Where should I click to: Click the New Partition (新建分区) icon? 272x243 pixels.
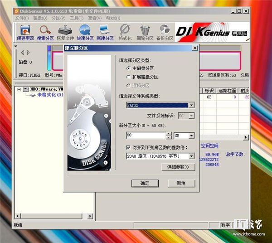pyautogui.click(x=105, y=33)
